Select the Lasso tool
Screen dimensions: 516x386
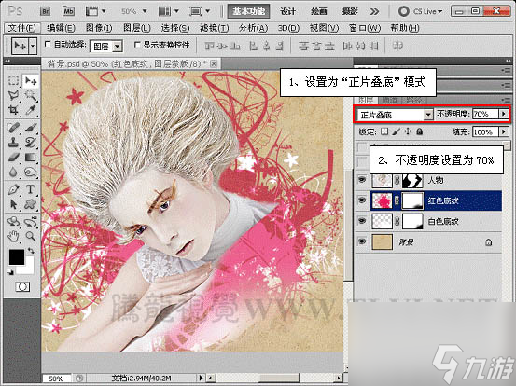coord(13,95)
